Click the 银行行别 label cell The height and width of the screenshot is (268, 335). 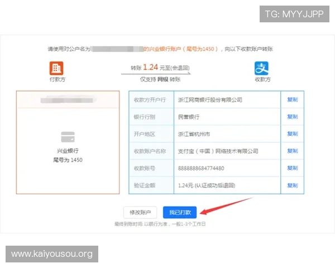[x=151, y=117]
